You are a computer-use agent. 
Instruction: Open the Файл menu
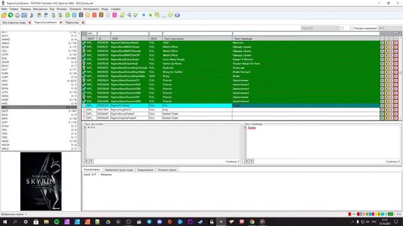coord(4,9)
